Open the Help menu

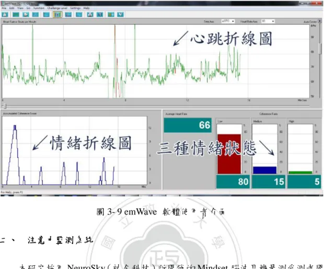[87, 8]
